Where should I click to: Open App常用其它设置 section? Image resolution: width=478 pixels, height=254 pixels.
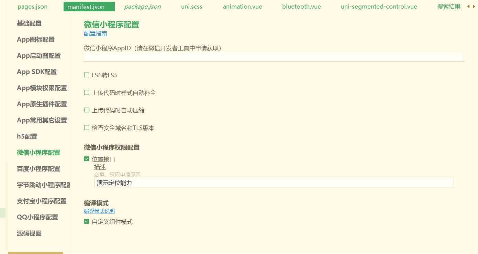[42, 120]
